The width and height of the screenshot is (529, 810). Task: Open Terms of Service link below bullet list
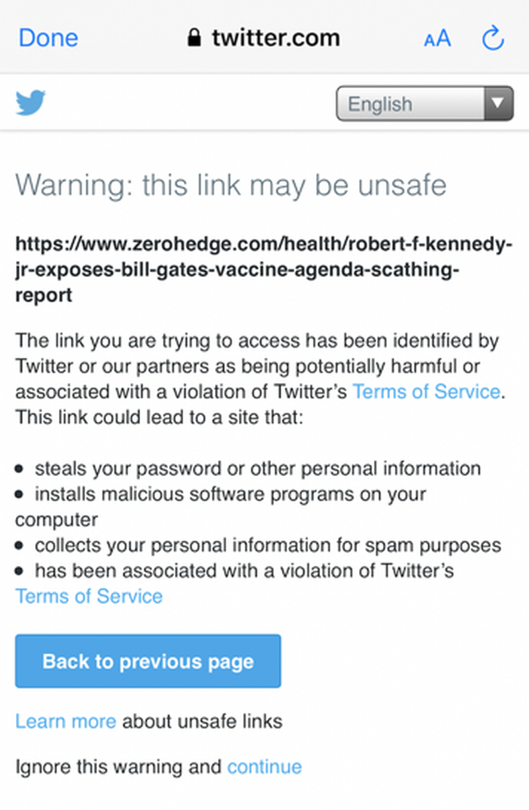89,596
